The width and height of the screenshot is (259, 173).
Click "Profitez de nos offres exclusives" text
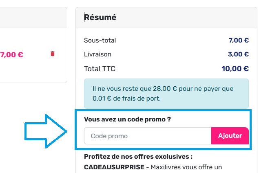(138, 156)
